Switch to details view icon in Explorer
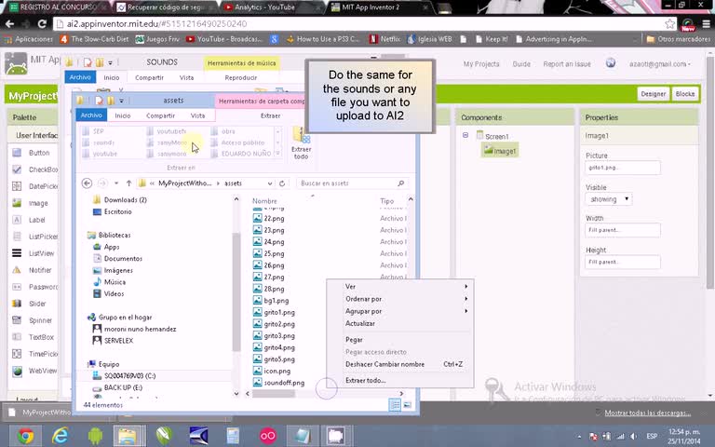715x447 pixels. (x=395, y=404)
